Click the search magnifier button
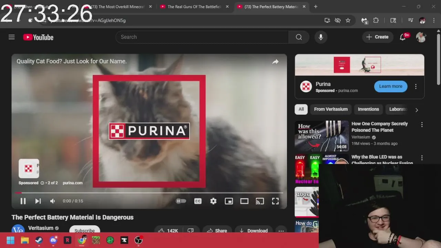441x248 pixels. click(x=299, y=37)
